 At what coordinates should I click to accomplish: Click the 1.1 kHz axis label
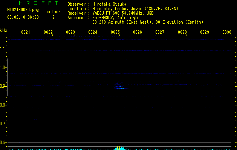coord(3,49)
